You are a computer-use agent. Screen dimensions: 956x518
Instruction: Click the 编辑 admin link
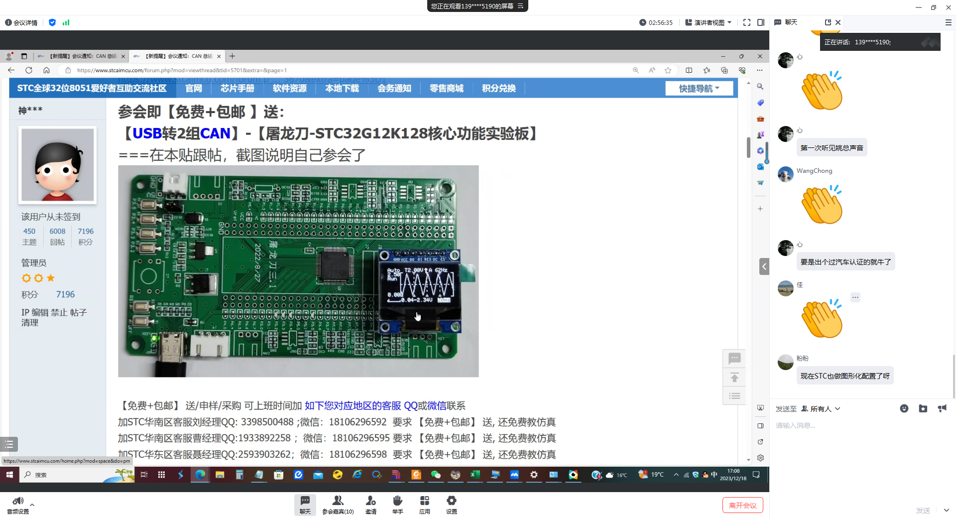click(x=40, y=312)
